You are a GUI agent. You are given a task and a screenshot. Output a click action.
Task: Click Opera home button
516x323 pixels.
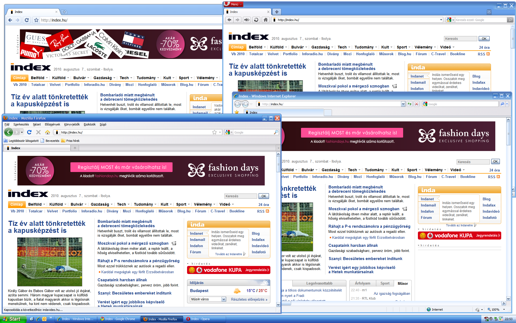coord(266,20)
